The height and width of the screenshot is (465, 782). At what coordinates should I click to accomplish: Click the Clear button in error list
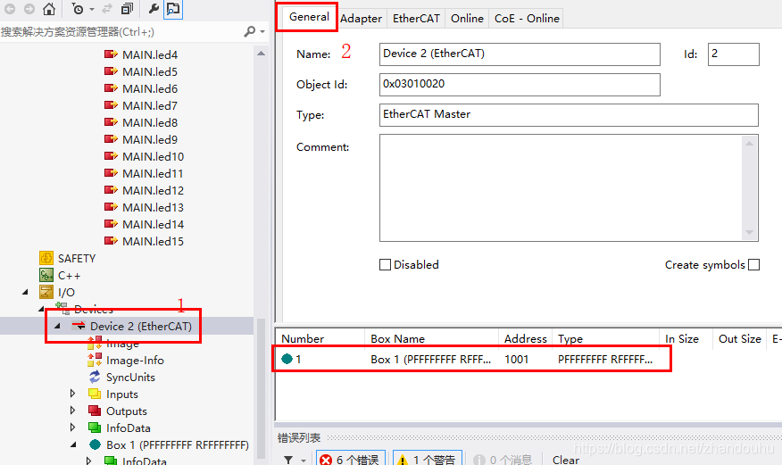pos(566,460)
